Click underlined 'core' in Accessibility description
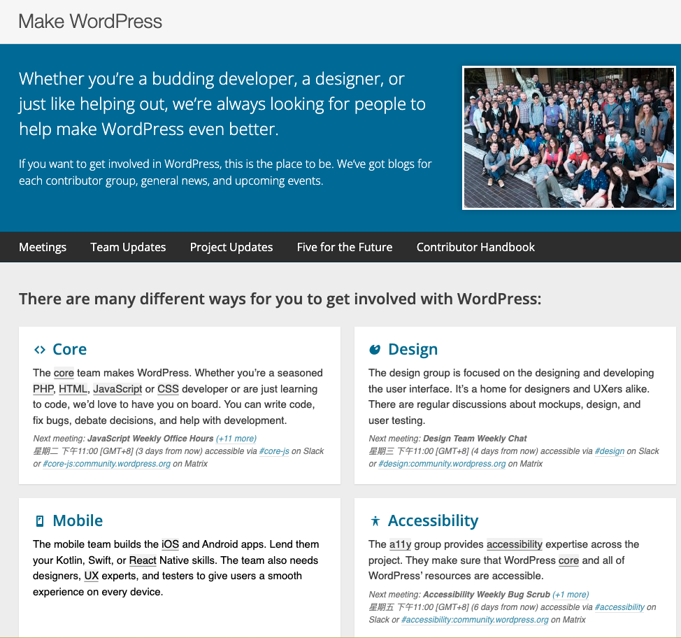This screenshot has width=681, height=638. click(x=568, y=560)
